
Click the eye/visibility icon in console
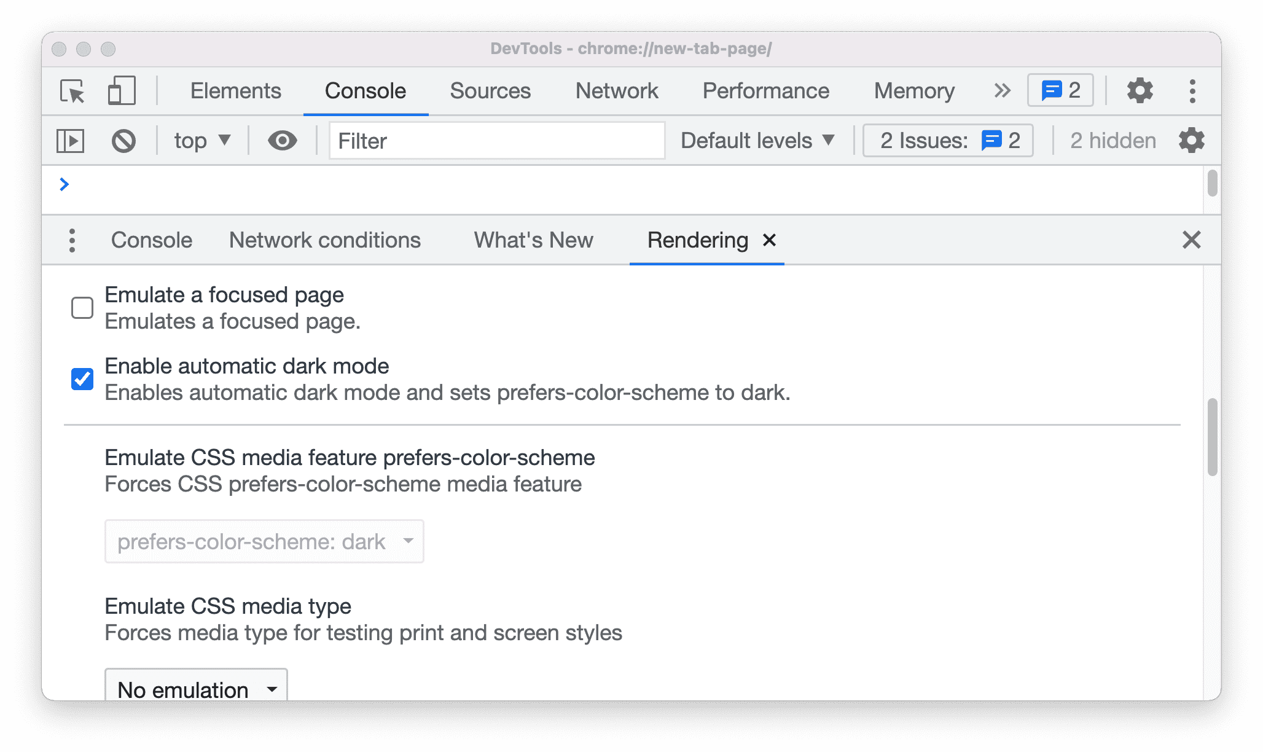(x=282, y=139)
